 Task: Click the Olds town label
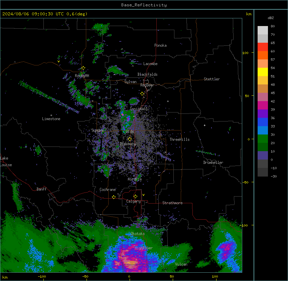130,131
